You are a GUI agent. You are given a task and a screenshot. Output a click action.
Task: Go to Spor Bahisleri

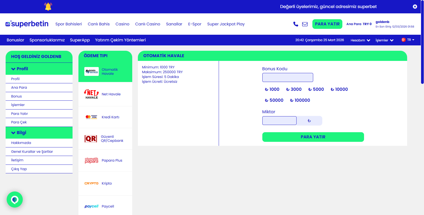[x=69, y=24]
